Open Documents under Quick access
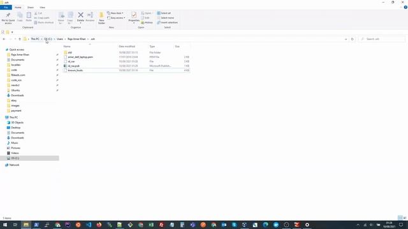The width and height of the screenshot is (408, 229). click(18, 60)
